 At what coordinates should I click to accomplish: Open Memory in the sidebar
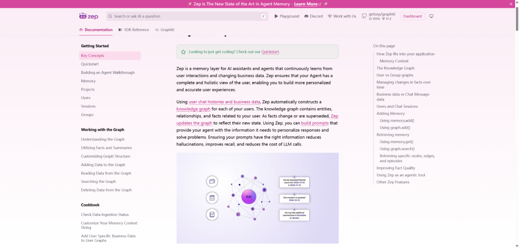pos(88,81)
